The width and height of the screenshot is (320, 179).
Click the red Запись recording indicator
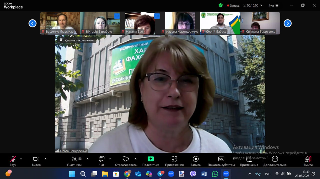coord(233,5)
